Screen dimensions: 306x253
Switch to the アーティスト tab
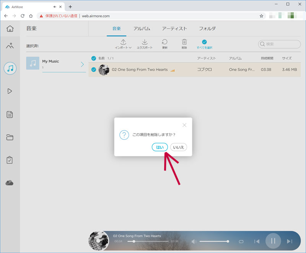(x=174, y=29)
